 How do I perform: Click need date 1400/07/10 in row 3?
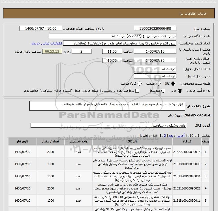pyautogui.click(x=22, y=176)
